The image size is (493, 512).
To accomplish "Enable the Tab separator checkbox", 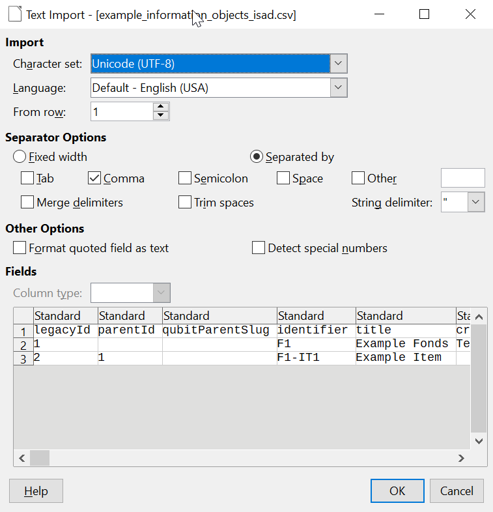I will coord(28,178).
